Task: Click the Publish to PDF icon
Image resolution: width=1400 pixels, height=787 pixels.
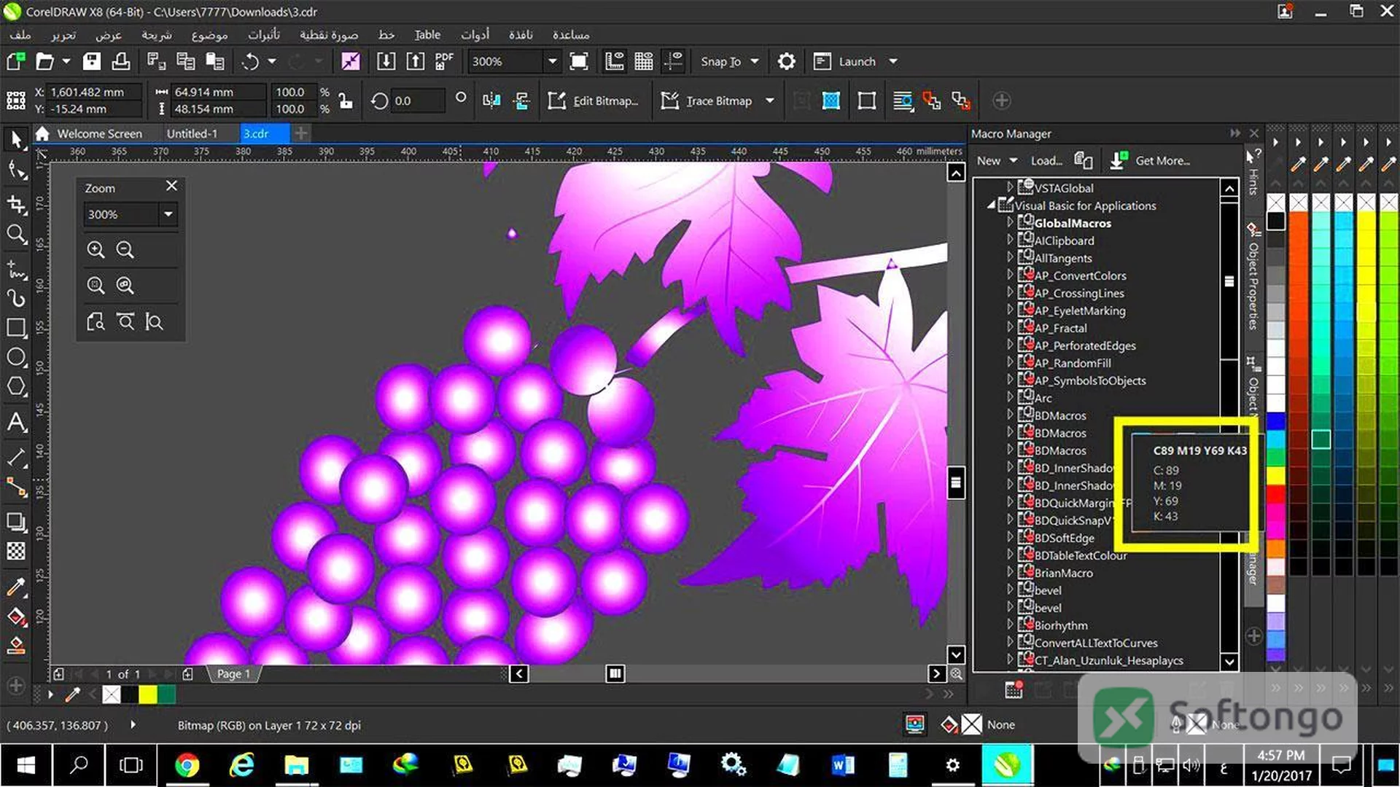Action: [x=444, y=62]
